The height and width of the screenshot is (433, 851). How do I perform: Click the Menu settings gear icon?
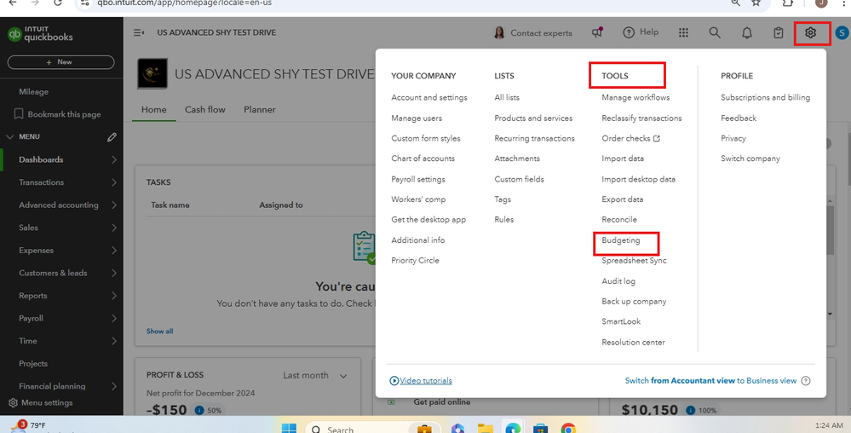pyautogui.click(x=13, y=403)
